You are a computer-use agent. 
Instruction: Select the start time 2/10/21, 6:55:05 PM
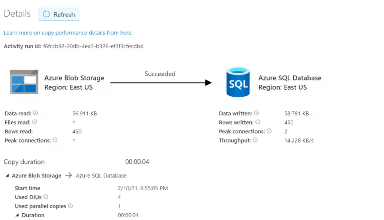(x=143, y=188)
